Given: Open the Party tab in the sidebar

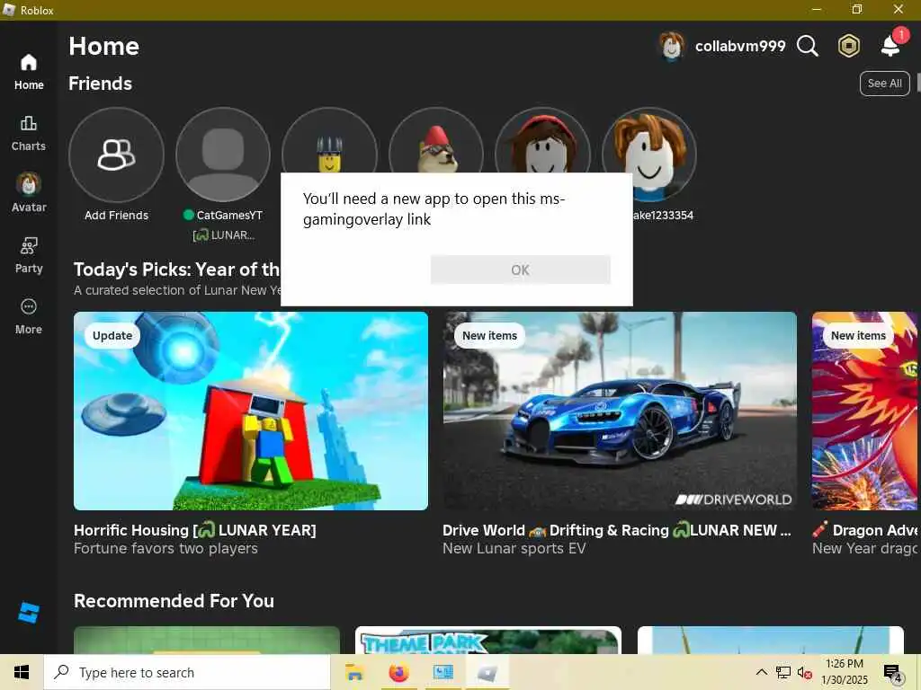Looking at the screenshot, I should tap(29, 255).
